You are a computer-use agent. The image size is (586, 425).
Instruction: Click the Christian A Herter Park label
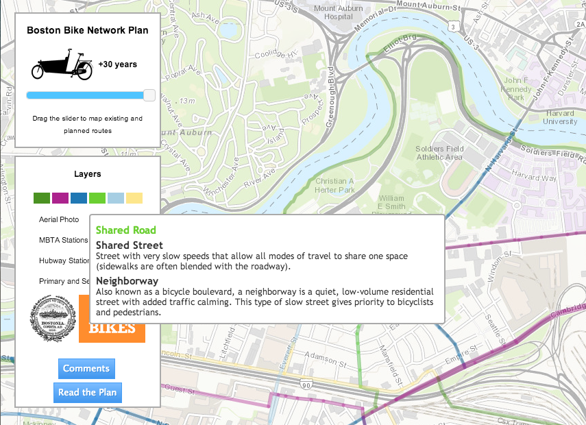(x=334, y=185)
